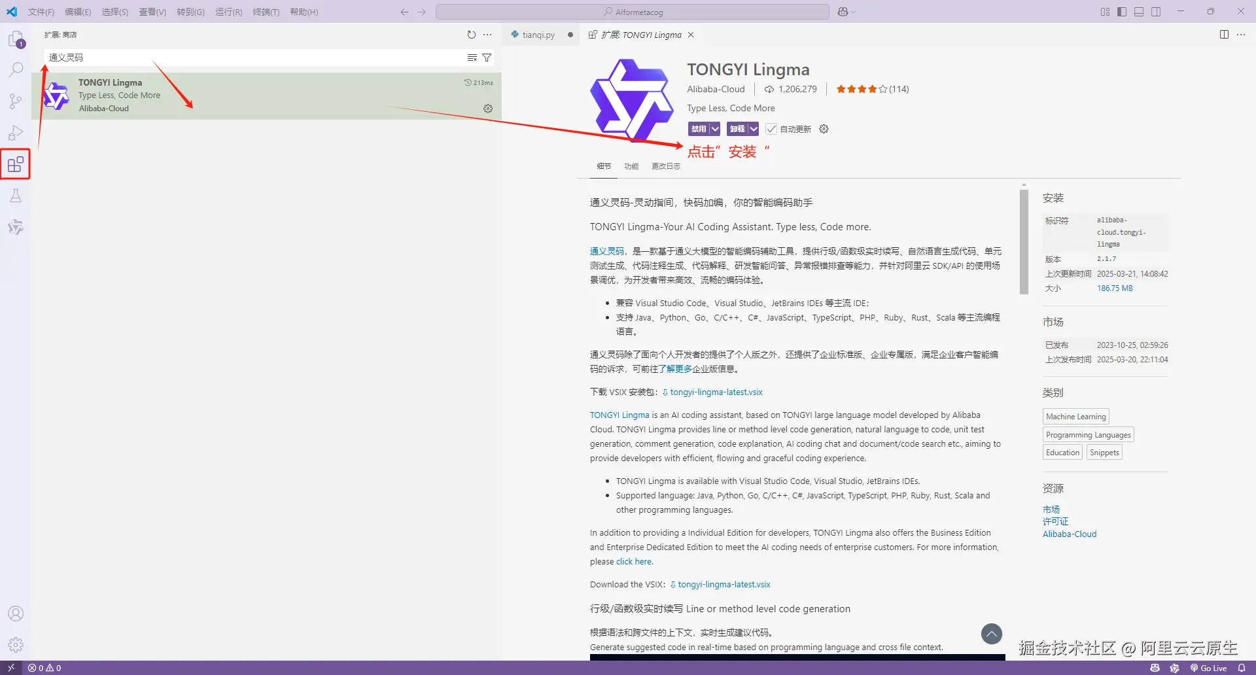The height and width of the screenshot is (675, 1256).
Task: Open the 终端(T) menu
Action: click(266, 12)
